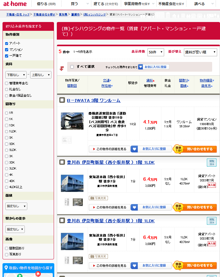220x277 pixels.
Task: Open the 駅からの徒歩 dropdown
Action: coord(15,229)
